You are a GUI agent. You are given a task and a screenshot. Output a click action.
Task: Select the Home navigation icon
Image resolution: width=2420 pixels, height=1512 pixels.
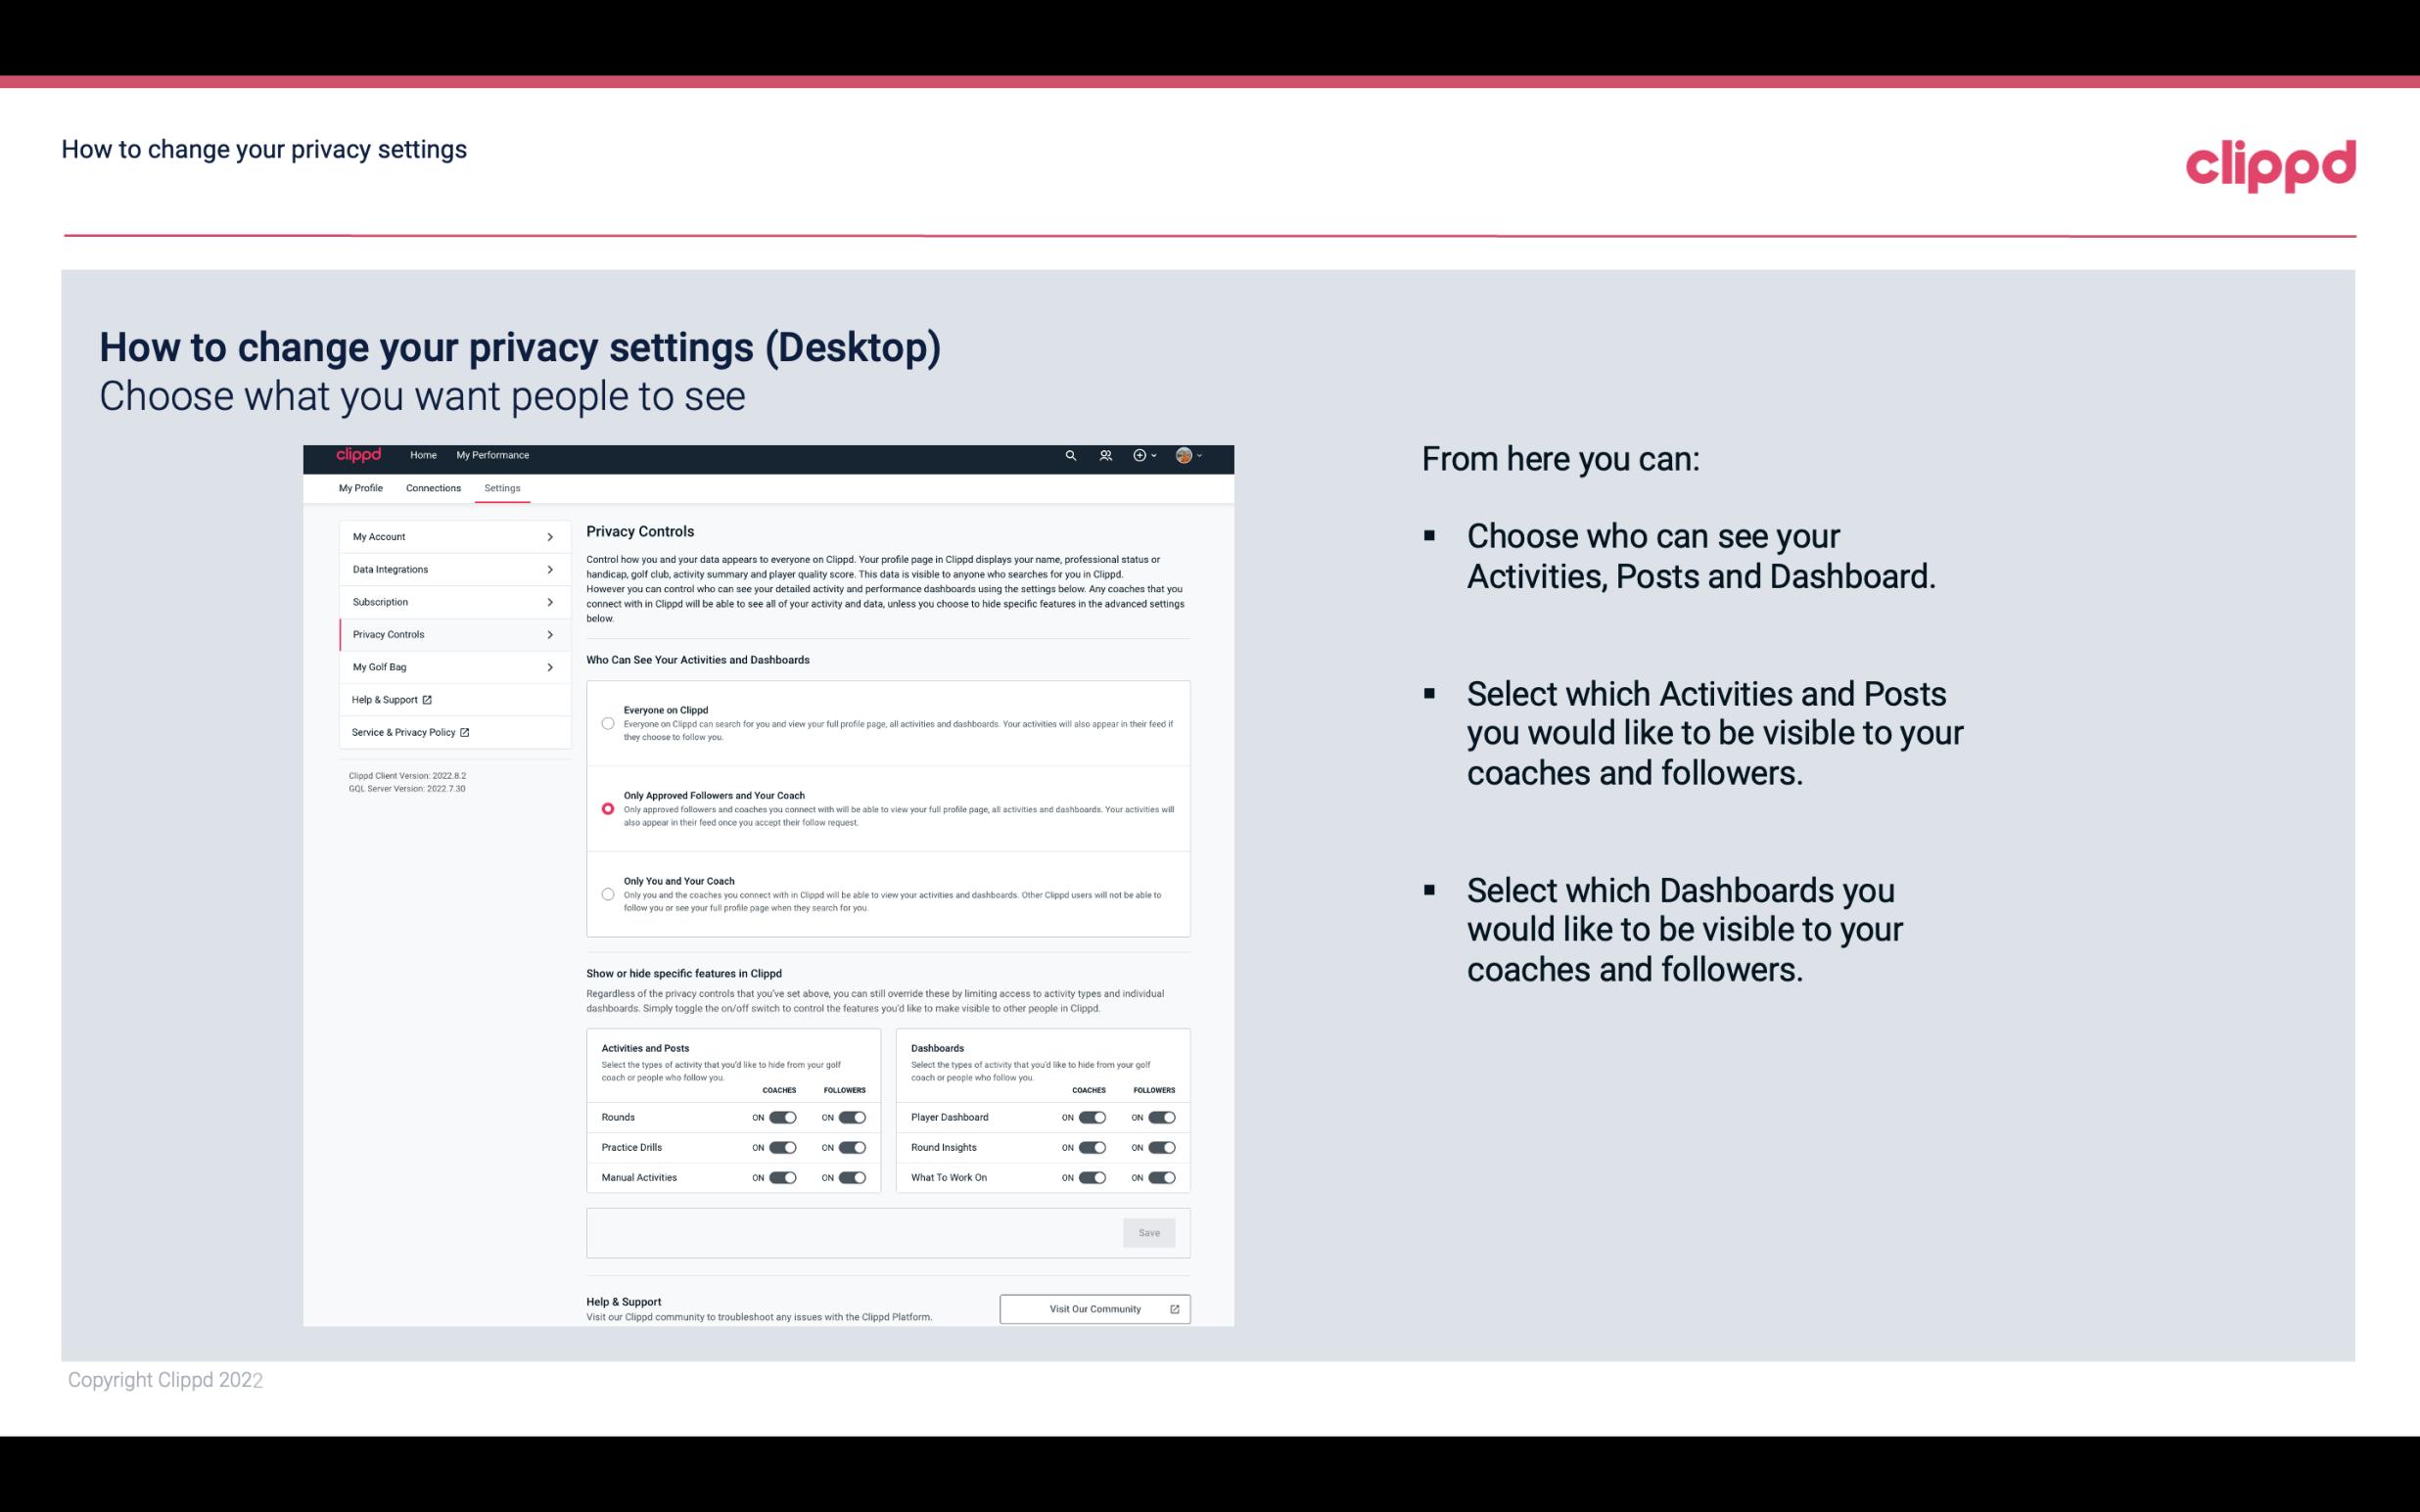422,456
